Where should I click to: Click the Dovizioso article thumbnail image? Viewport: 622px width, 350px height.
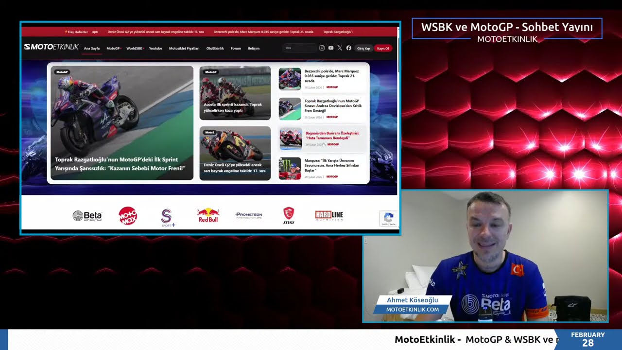pyautogui.click(x=290, y=109)
